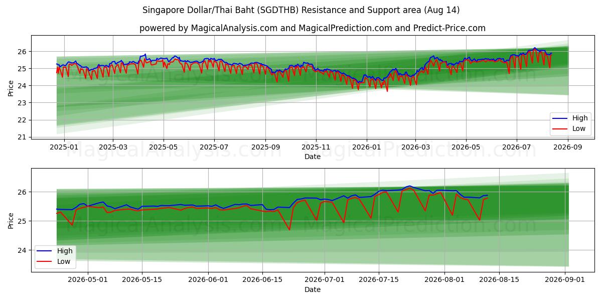
Task: Click the '2025-11' x-axis label in the top chart
Action: [x=316, y=146]
